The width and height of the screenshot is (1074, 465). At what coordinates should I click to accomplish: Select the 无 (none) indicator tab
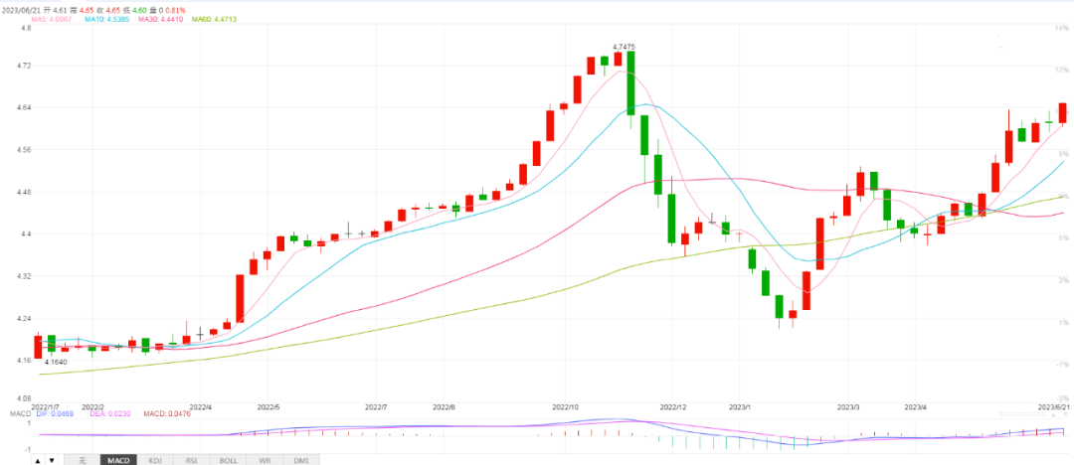click(83, 460)
